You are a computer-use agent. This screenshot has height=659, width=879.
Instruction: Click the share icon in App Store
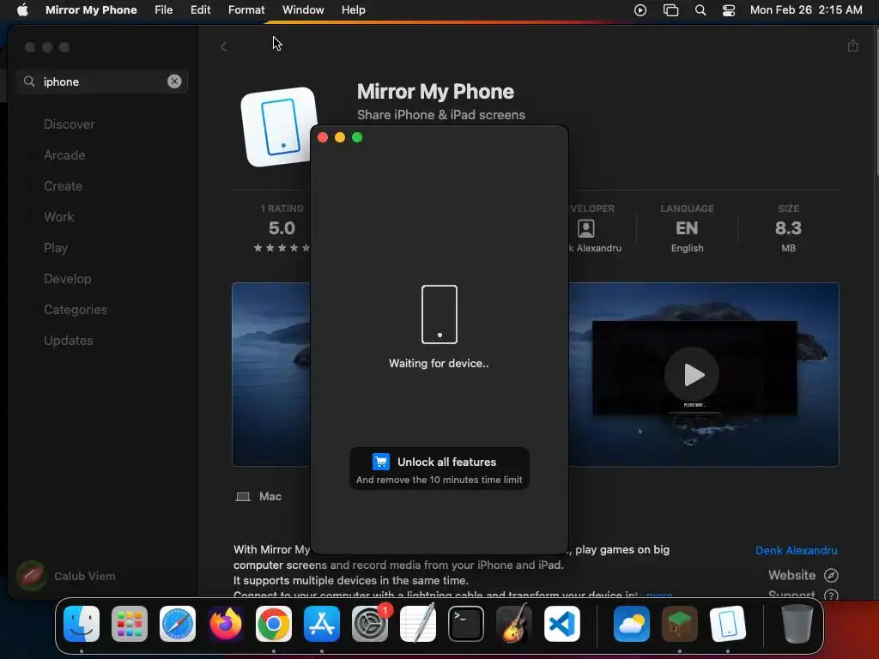[852, 45]
